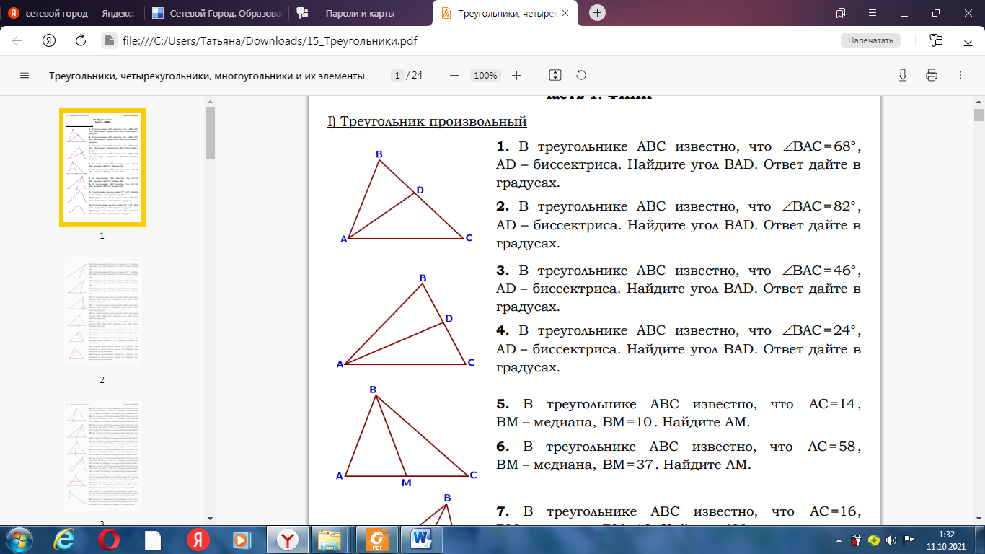Open Windows Explorer from the taskbar
Viewport: 985px width, 554px height.
point(331,539)
